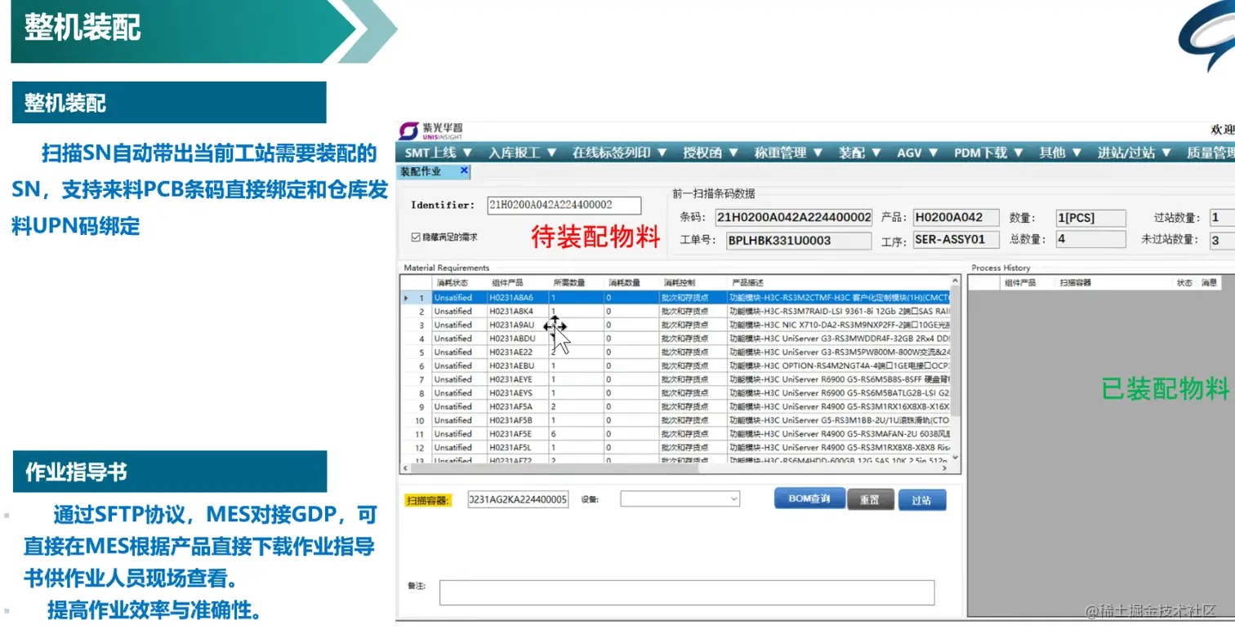Click row number 11 header cell
1235x638 pixels.
(x=416, y=434)
